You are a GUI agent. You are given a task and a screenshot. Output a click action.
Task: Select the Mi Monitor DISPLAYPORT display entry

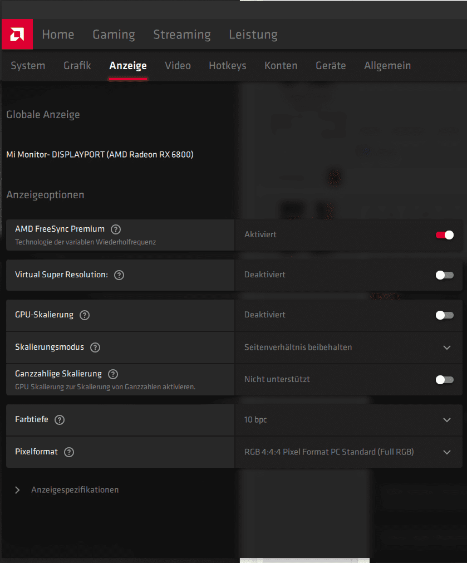tap(100, 154)
